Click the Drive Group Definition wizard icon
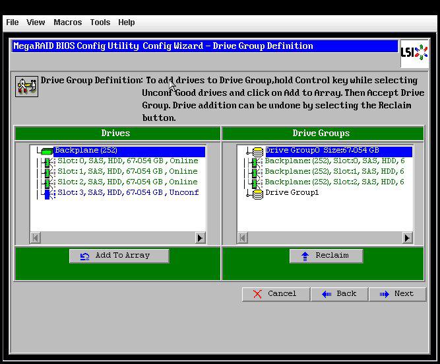 (26, 86)
